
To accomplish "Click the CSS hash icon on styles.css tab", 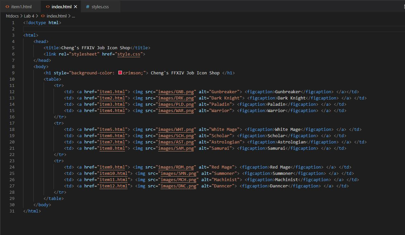I will [x=88, y=7].
